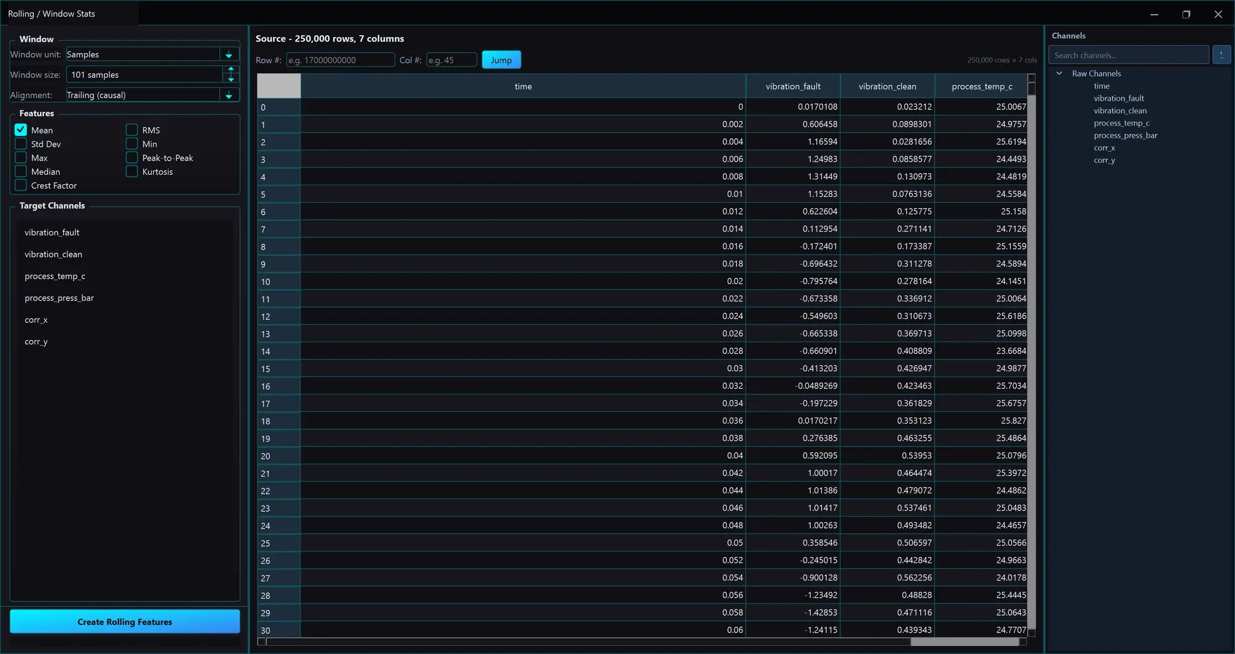Select vibration_clean in Target Channels
Image resolution: width=1235 pixels, height=654 pixels.
125,254
